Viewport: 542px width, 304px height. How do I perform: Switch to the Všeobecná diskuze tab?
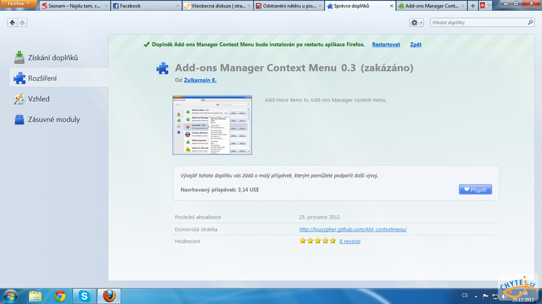click(217, 6)
